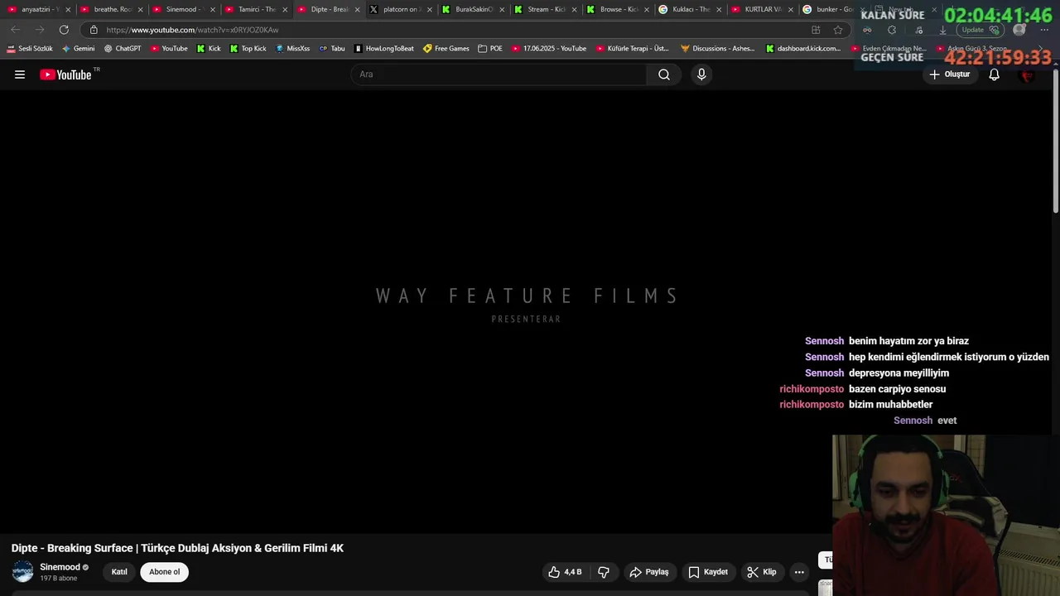Click the browser Update button
Viewport: 1060px width, 596px height.
click(x=980, y=30)
